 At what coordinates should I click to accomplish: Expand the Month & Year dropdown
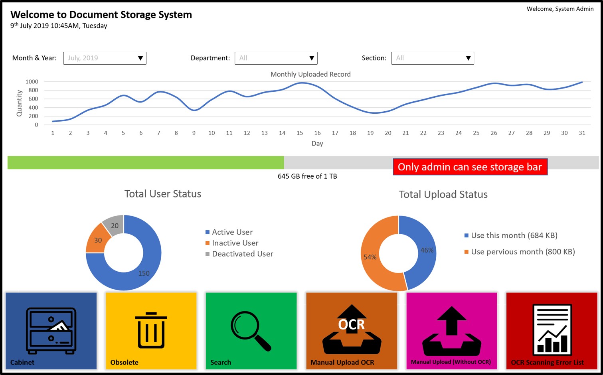[140, 58]
